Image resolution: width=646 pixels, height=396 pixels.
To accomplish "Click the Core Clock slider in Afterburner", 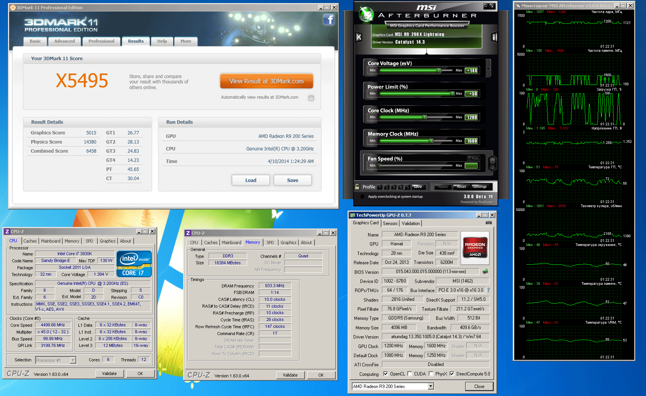I will click(x=416, y=117).
